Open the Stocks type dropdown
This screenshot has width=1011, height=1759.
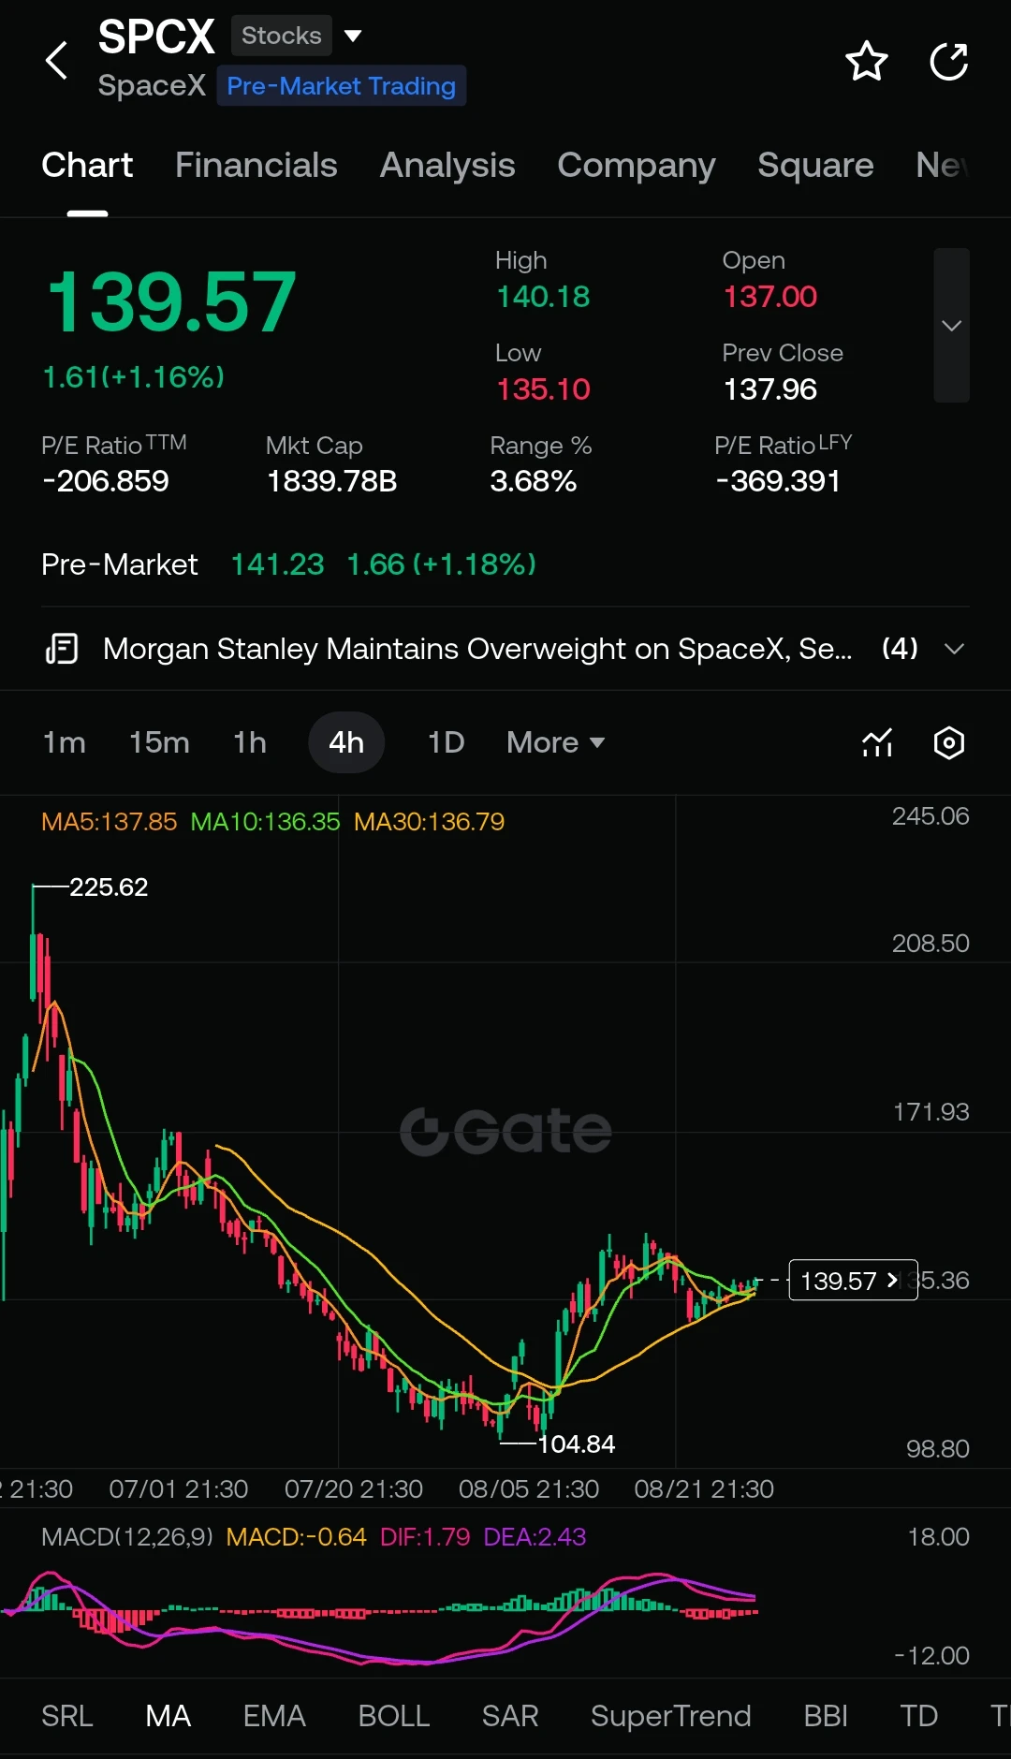tap(296, 36)
